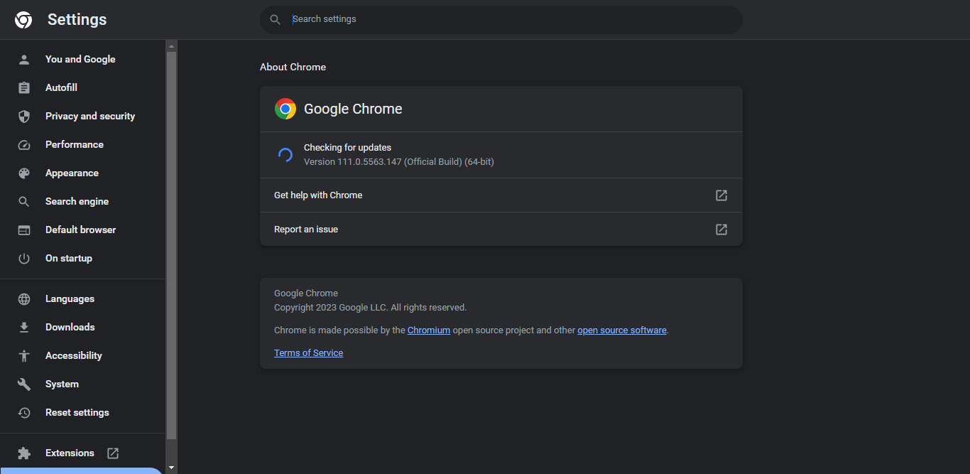This screenshot has width=970, height=474.
Task: Open Performance via the gauge icon
Action: point(24,144)
